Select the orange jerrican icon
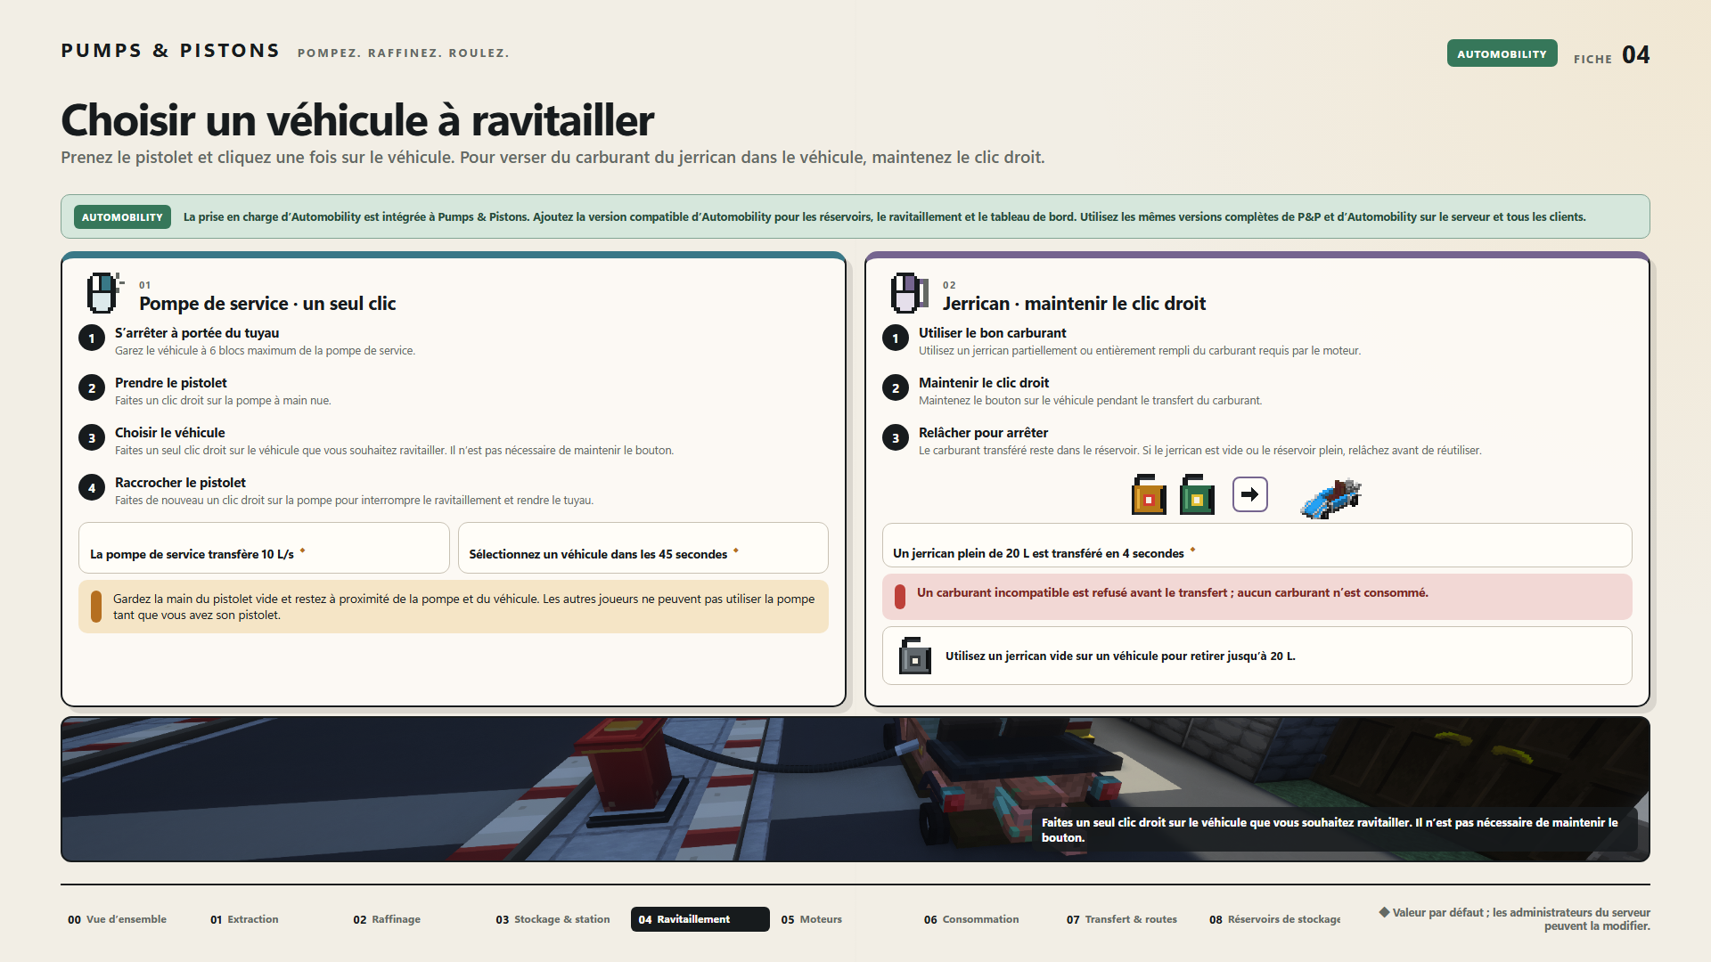 tap(1149, 494)
